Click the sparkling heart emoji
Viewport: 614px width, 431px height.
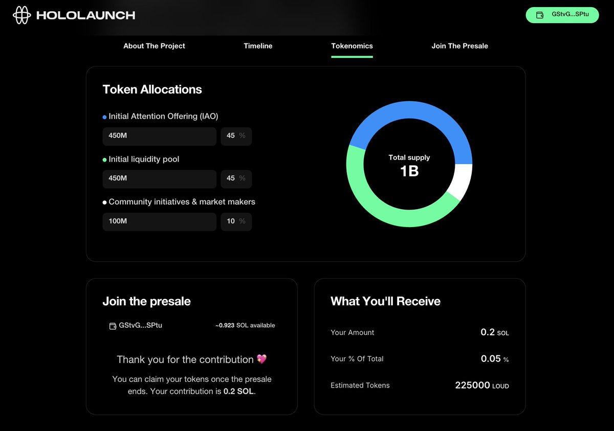click(262, 359)
